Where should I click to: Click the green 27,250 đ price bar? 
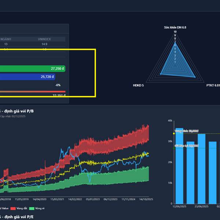point(33,69)
